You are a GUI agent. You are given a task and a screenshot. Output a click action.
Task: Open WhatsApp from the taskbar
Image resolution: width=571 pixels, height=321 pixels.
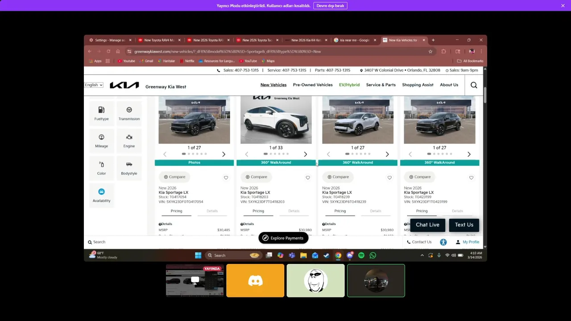tap(373, 255)
